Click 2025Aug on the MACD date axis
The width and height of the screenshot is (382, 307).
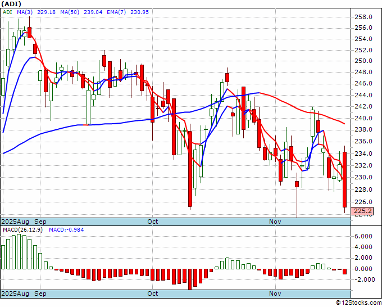(15, 294)
